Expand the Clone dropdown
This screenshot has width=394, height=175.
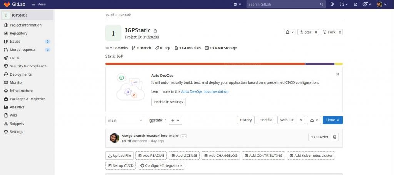pos(333,120)
